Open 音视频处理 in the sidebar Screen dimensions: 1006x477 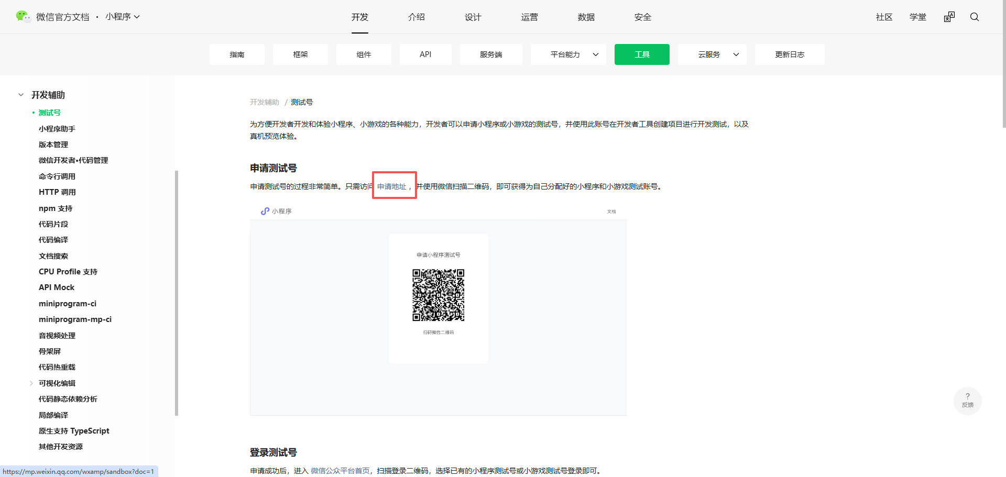[57, 336]
